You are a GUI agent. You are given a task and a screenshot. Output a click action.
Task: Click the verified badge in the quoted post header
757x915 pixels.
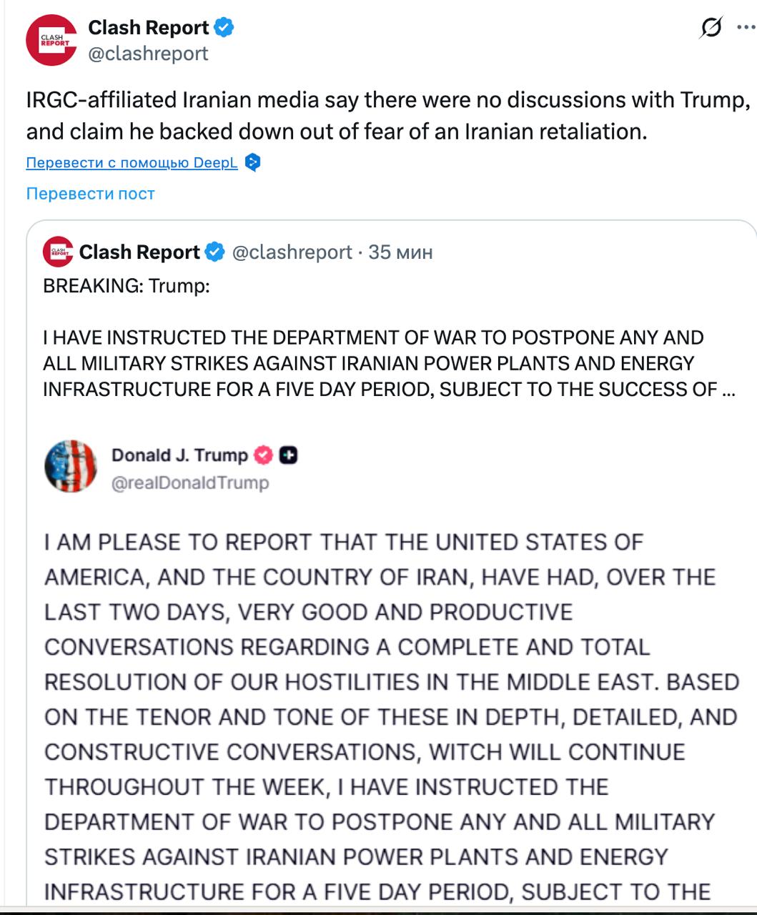pos(215,252)
